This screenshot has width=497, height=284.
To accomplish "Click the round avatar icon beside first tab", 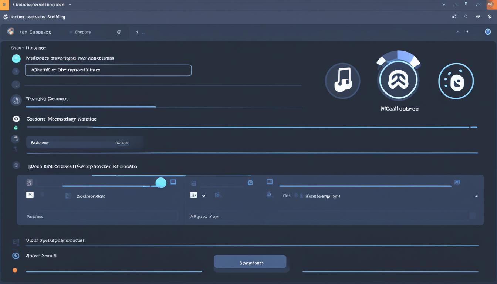I will 11,32.
